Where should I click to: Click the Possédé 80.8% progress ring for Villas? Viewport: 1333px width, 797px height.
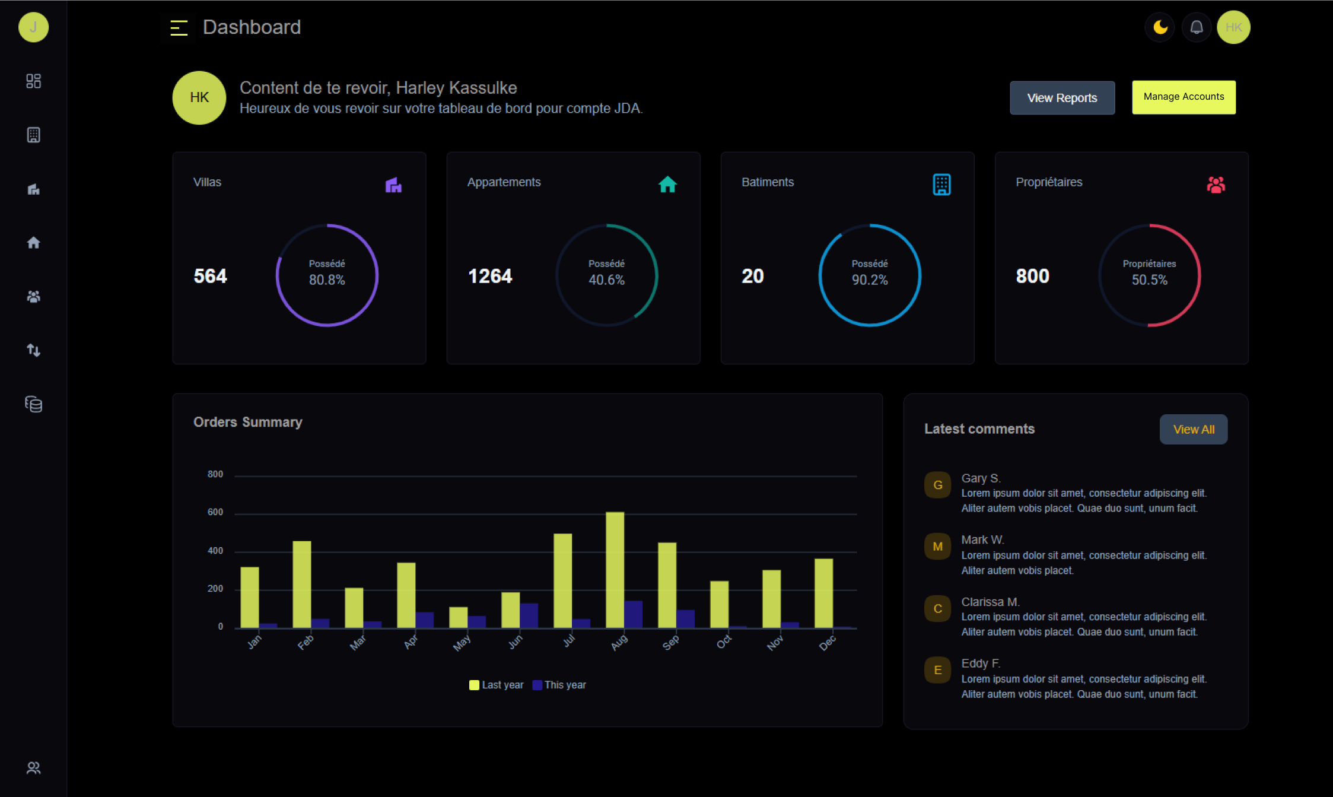point(327,274)
